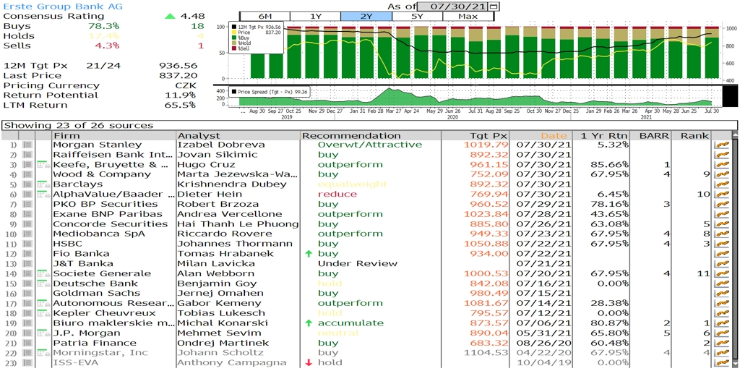Open the report icon beside Barclays

tap(43, 184)
